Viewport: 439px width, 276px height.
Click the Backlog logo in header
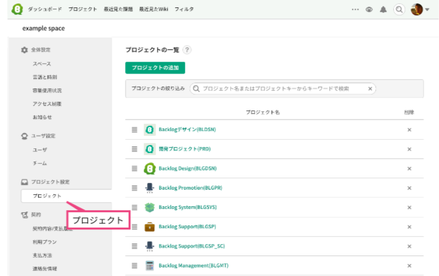pyautogui.click(x=17, y=9)
